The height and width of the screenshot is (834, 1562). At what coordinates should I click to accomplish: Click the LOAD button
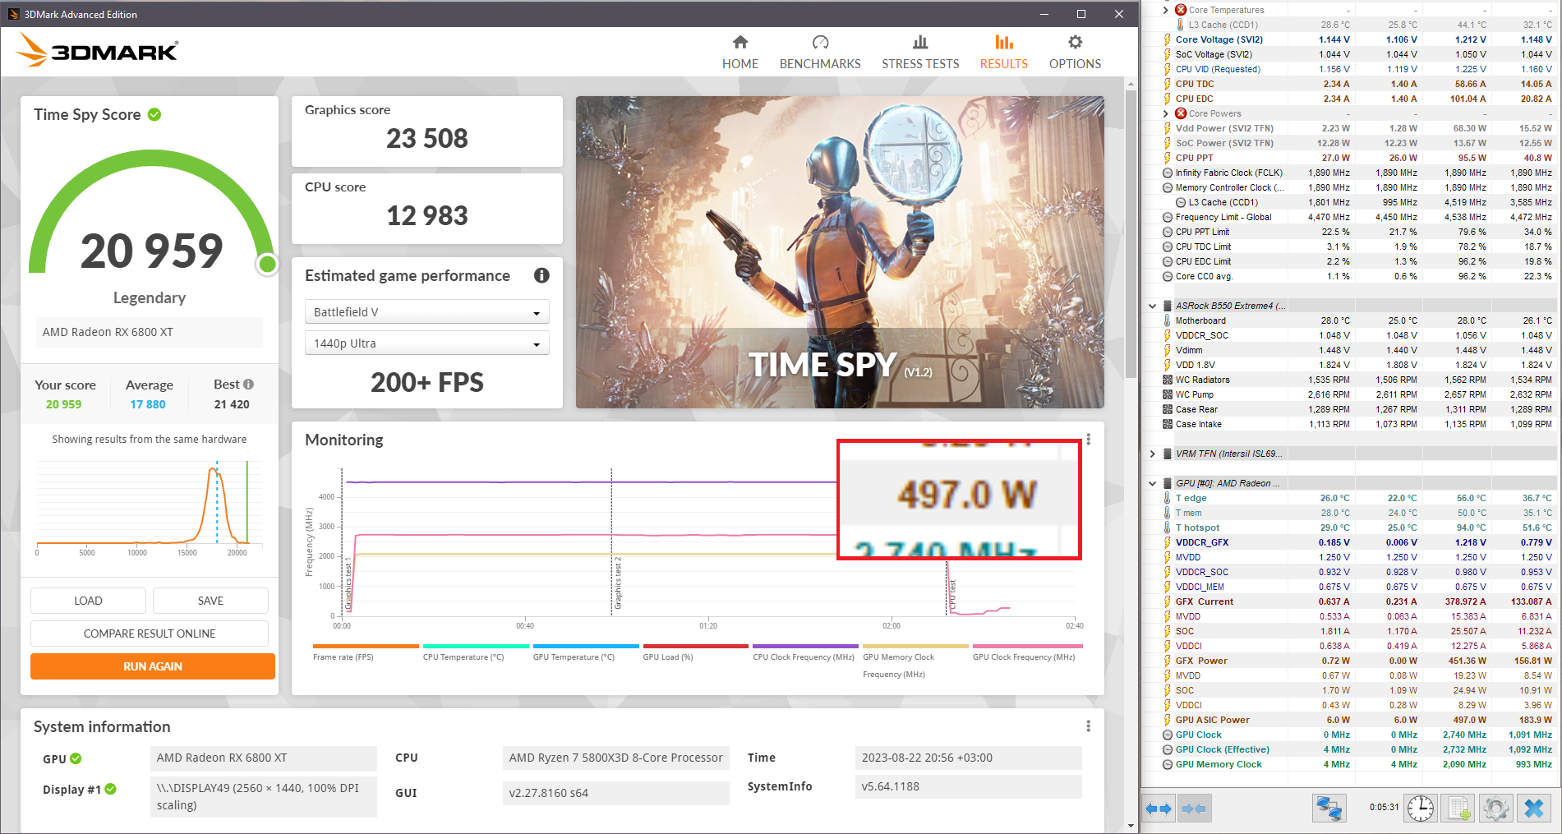click(x=88, y=601)
